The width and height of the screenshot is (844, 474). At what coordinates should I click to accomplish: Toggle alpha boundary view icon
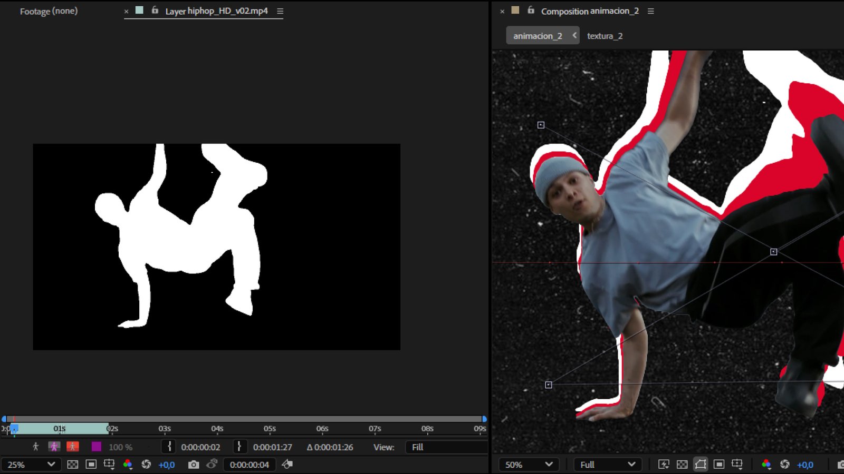point(54,447)
